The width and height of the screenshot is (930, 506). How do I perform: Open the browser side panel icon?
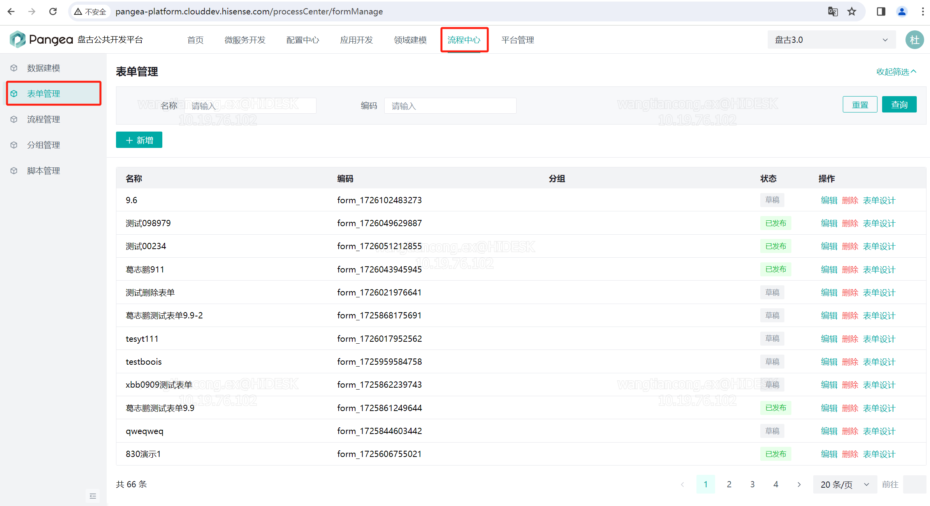(x=881, y=12)
